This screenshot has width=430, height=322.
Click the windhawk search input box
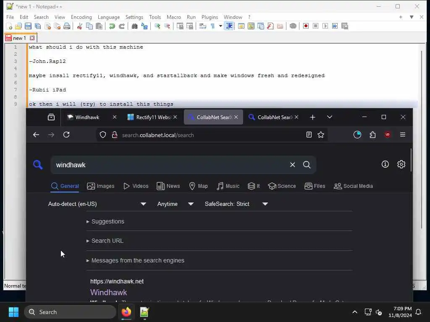tap(170, 165)
